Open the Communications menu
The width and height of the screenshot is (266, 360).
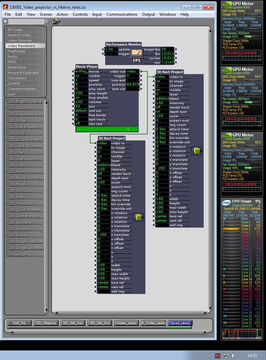122,14
